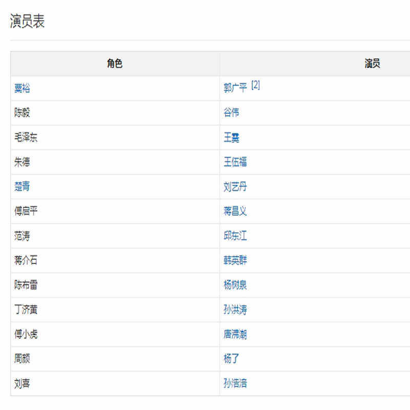The image size is (410, 410).
Task: Select role cell 丁济黄
Action: click(x=115, y=310)
